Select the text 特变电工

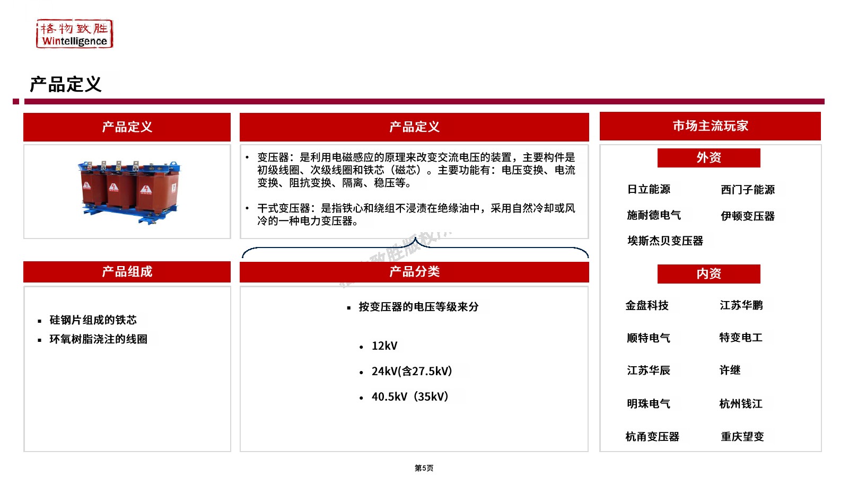[741, 338]
